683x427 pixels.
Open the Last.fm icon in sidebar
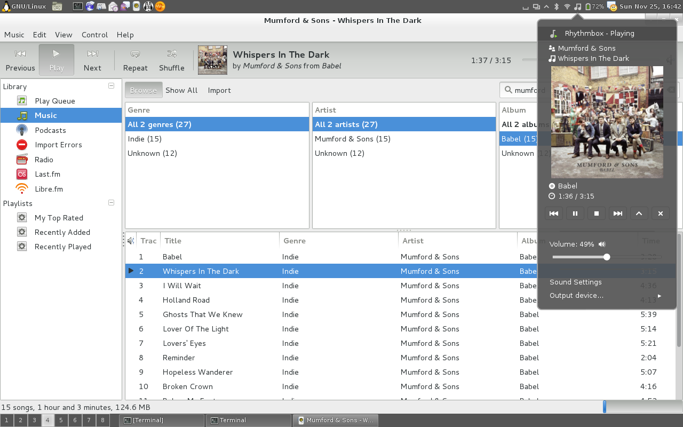point(22,174)
